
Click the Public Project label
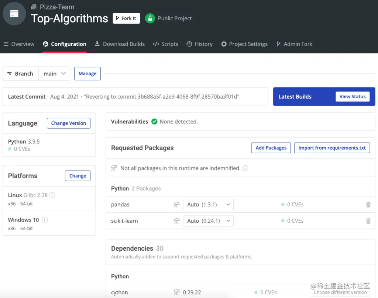[x=175, y=18]
